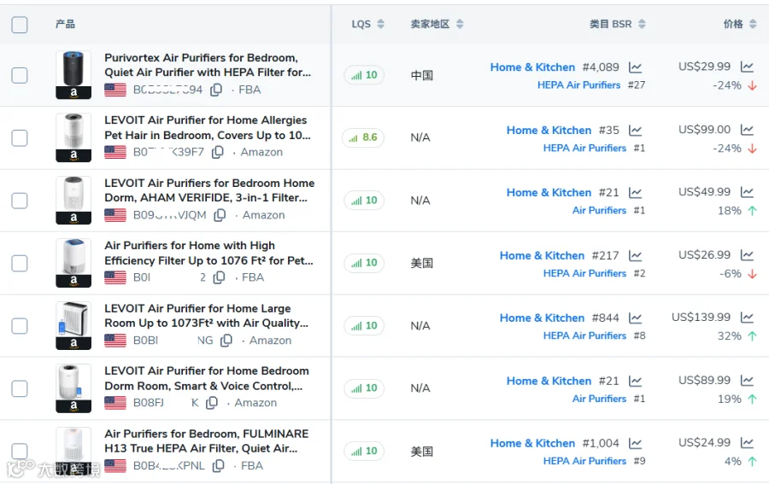Show BSR chart for LEVOIT Bedroom Home Dorm

pyautogui.click(x=636, y=193)
